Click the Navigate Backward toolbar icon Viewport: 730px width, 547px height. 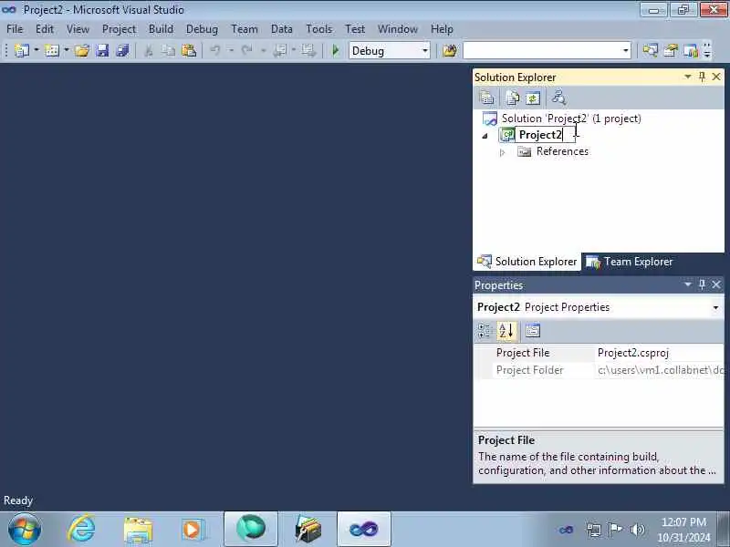tap(280, 50)
